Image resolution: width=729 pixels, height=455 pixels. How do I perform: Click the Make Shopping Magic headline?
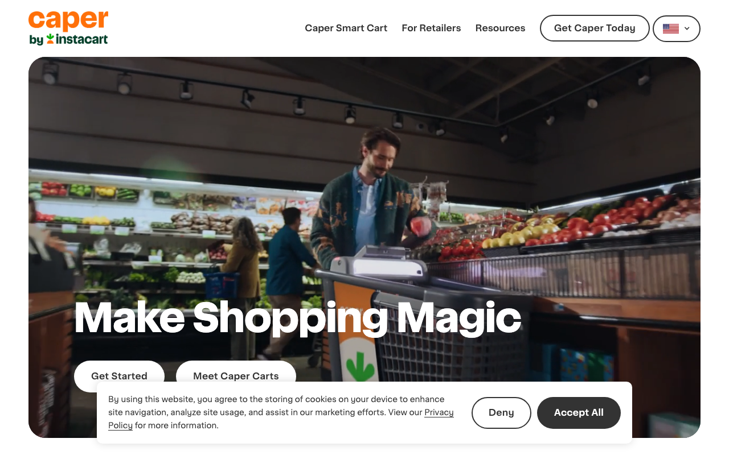(x=298, y=317)
